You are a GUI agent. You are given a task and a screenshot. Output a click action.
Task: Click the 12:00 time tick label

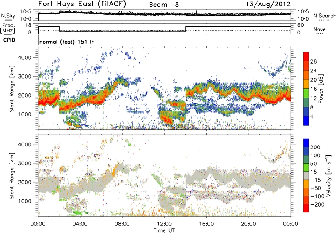click(x=164, y=224)
